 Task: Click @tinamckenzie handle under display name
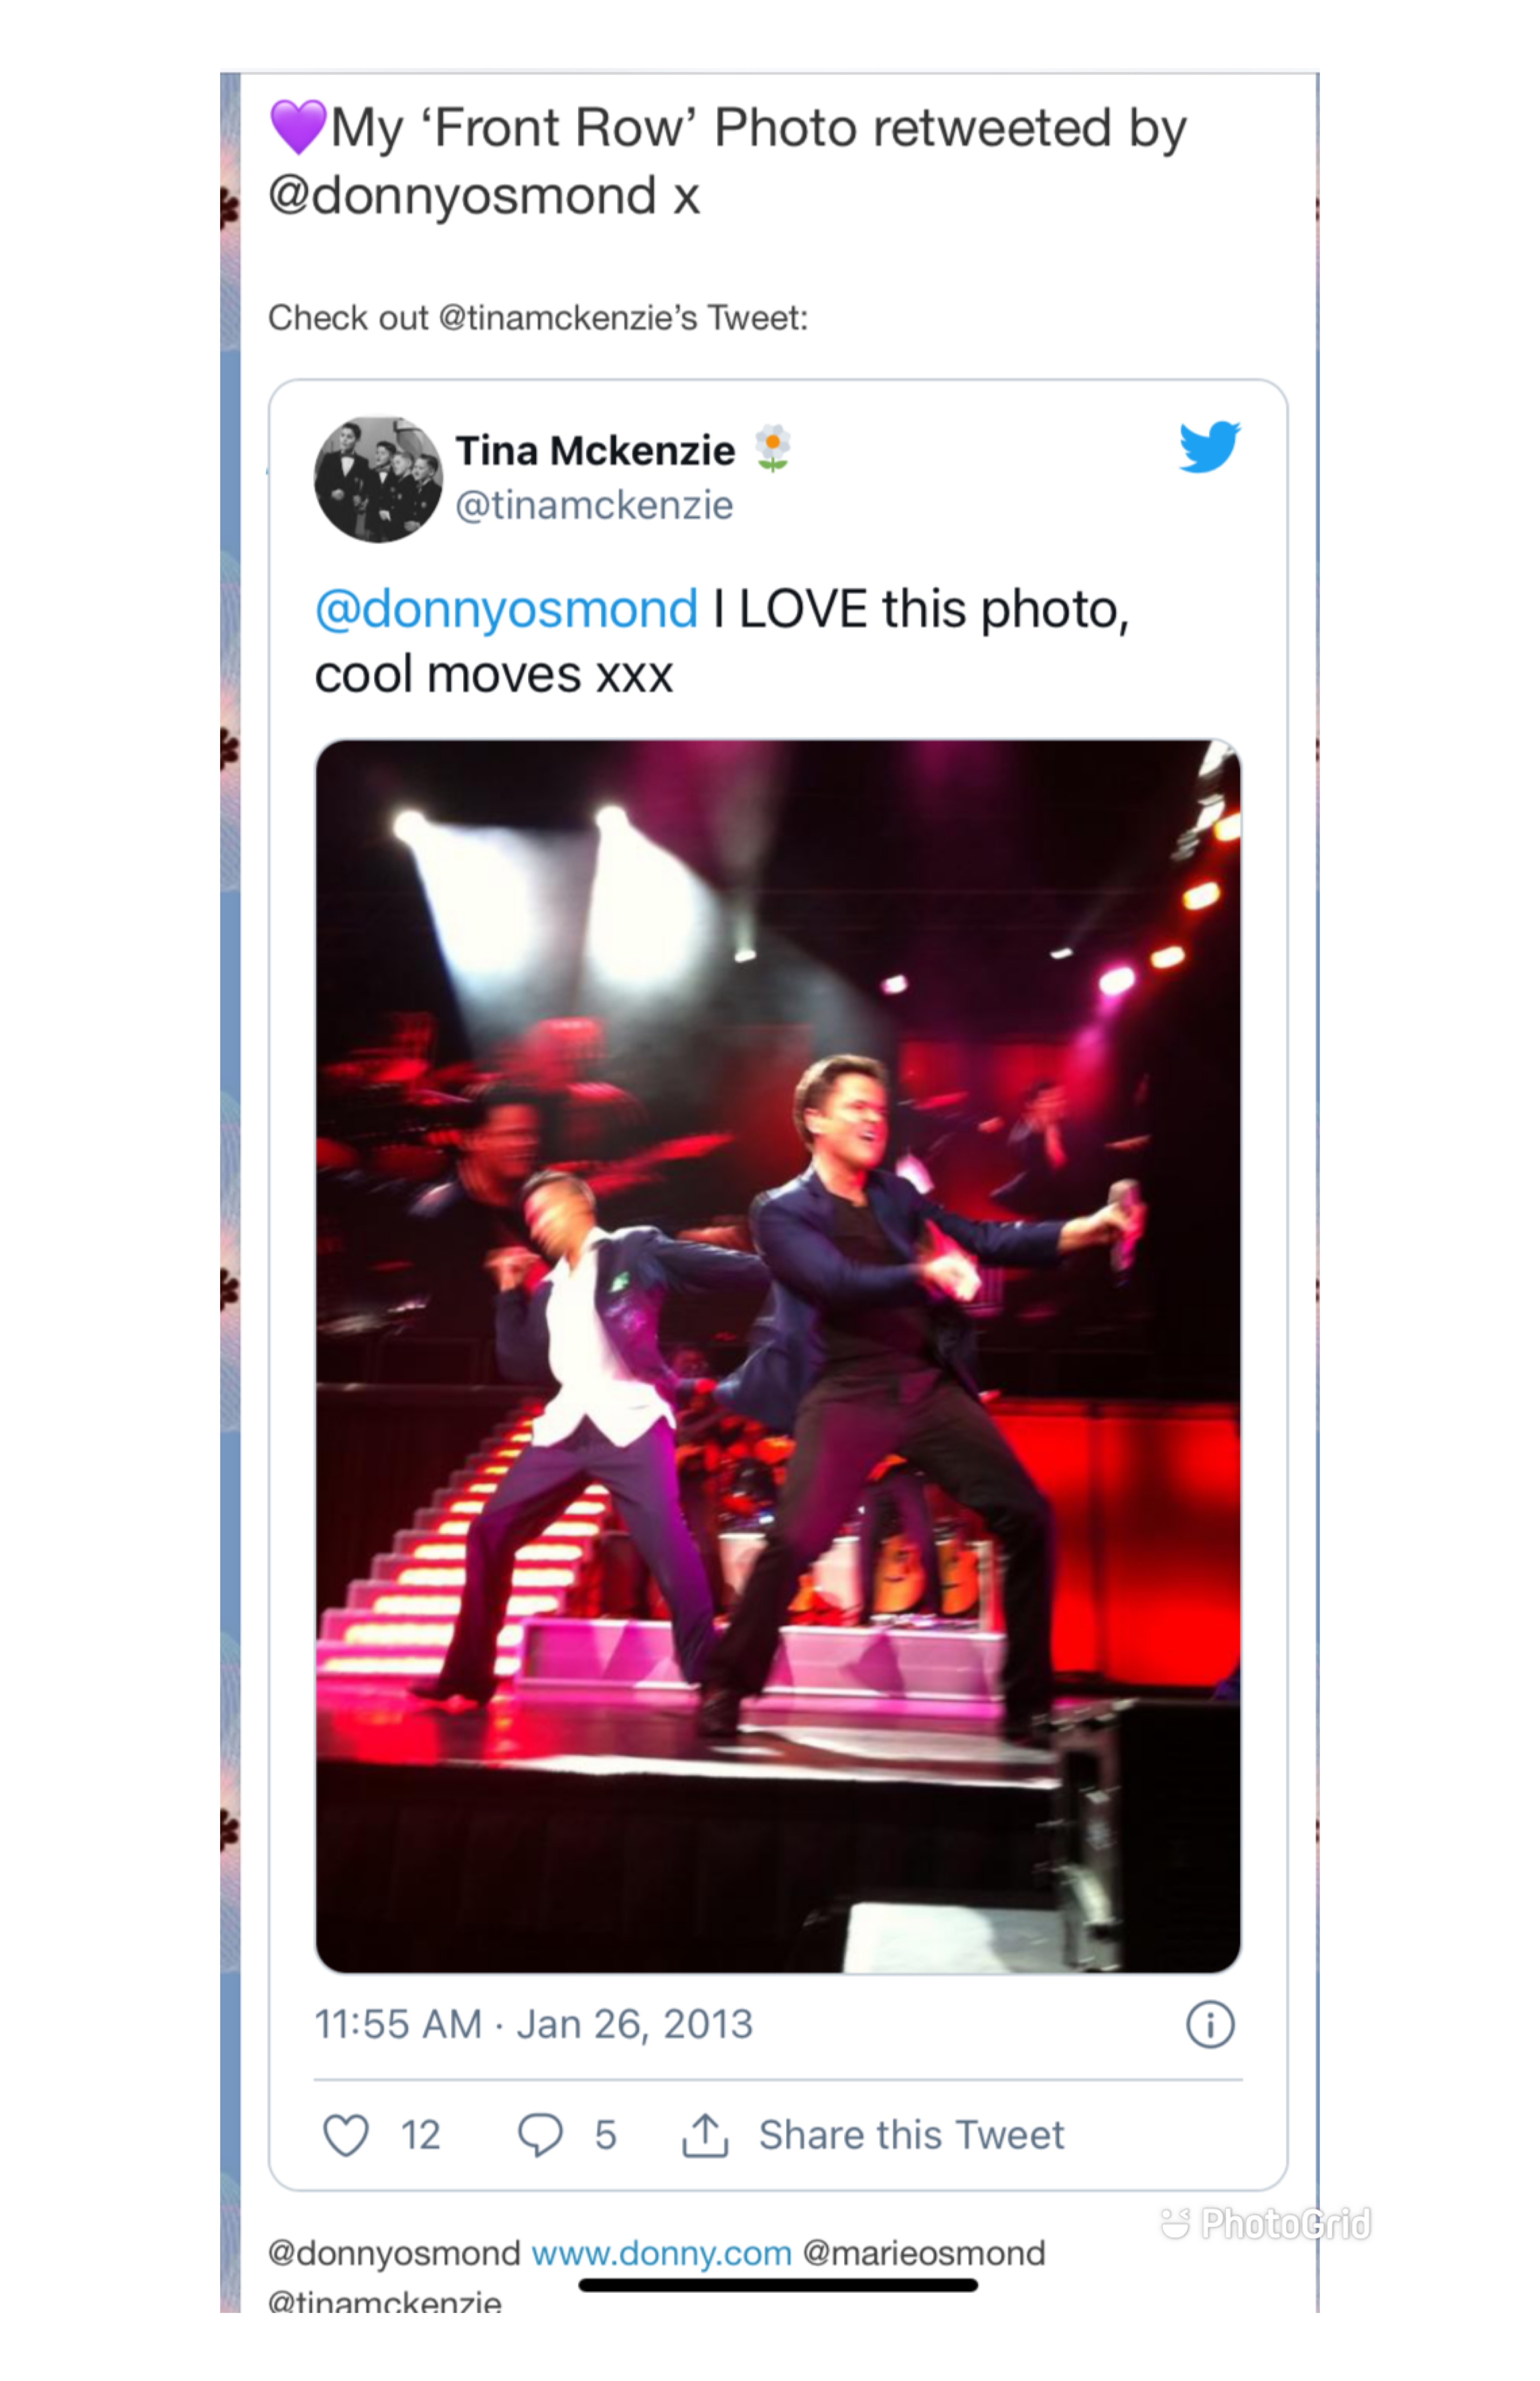[594, 505]
